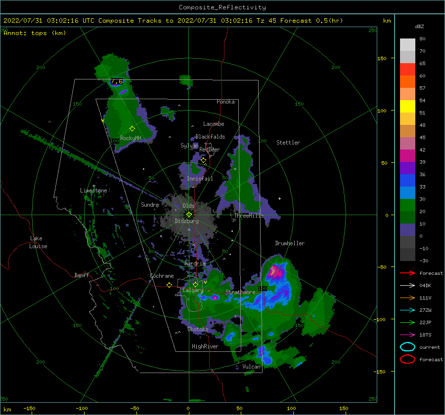Click the RockyMH label
The height and width of the screenshot is (415, 445).
(x=131, y=138)
